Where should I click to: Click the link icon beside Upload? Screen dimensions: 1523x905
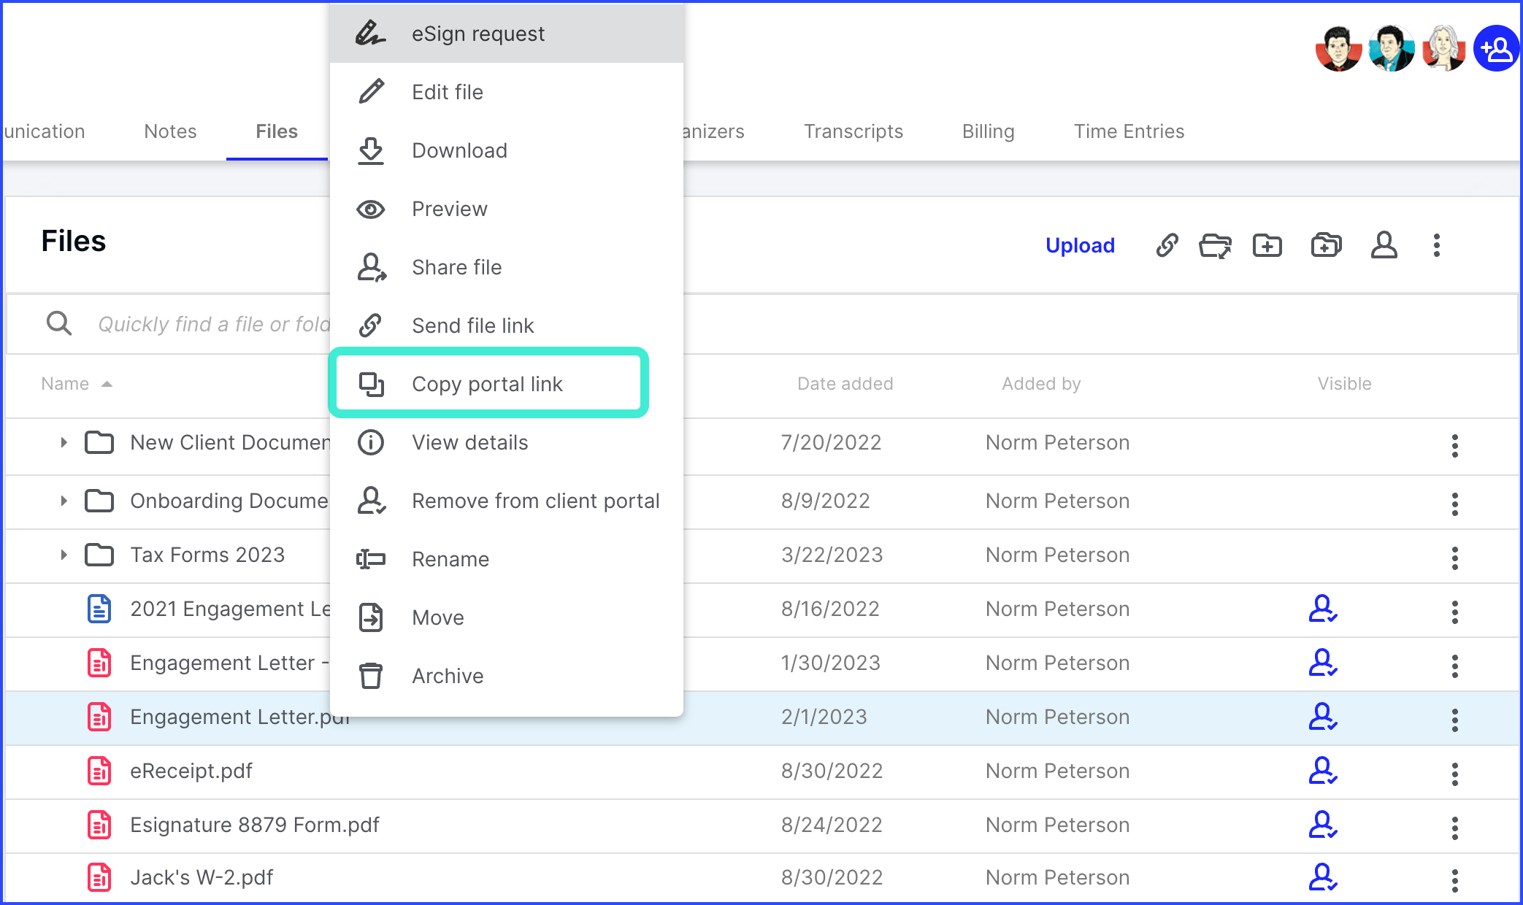pyautogui.click(x=1166, y=245)
